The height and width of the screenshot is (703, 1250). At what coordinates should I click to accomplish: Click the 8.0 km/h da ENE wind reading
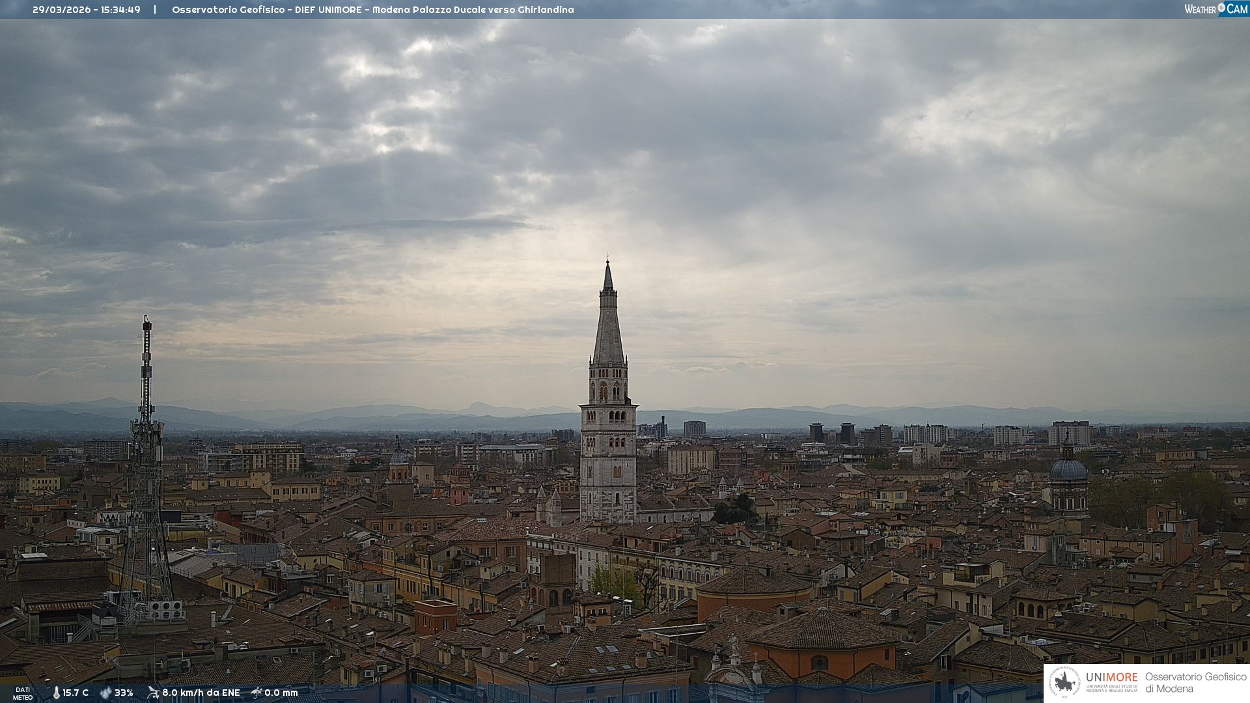(201, 693)
